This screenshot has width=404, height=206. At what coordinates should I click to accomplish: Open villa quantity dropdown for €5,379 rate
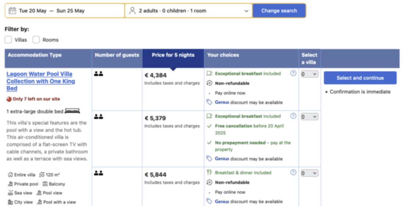(x=309, y=117)
